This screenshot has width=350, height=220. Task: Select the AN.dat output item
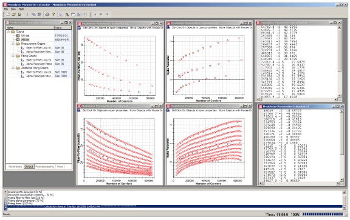pyautogui.click(x=26, y=39)
